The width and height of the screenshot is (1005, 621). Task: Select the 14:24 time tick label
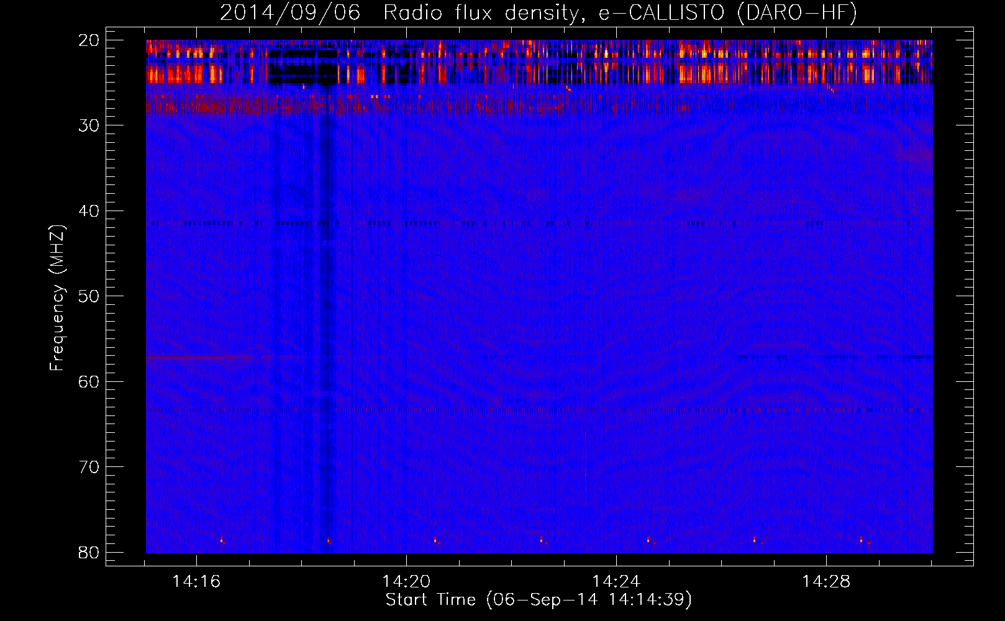pos(616,581)
